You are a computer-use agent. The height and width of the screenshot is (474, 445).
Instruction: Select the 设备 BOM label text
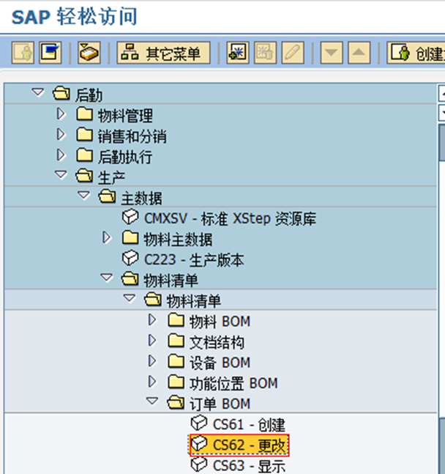click(x=220, y=363)
